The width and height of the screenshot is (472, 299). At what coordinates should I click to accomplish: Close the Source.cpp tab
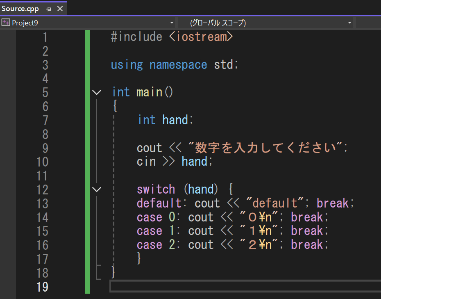tap(60, 9)
